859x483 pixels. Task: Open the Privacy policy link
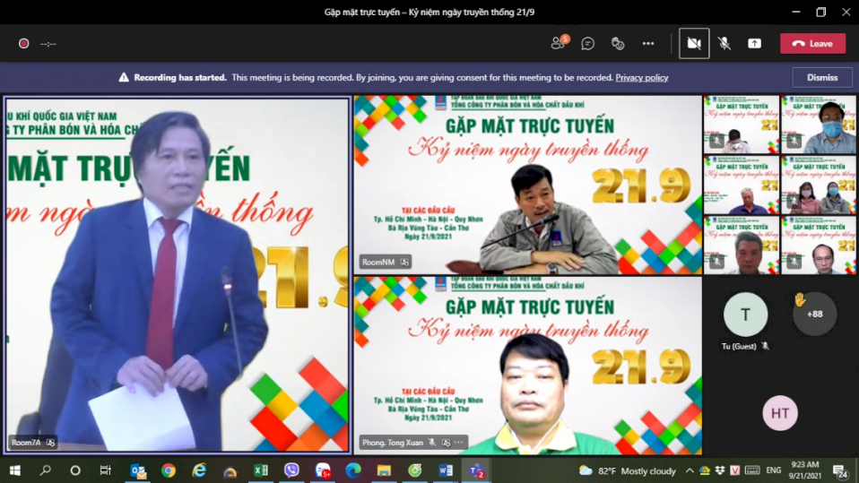(x=641, y=78)
